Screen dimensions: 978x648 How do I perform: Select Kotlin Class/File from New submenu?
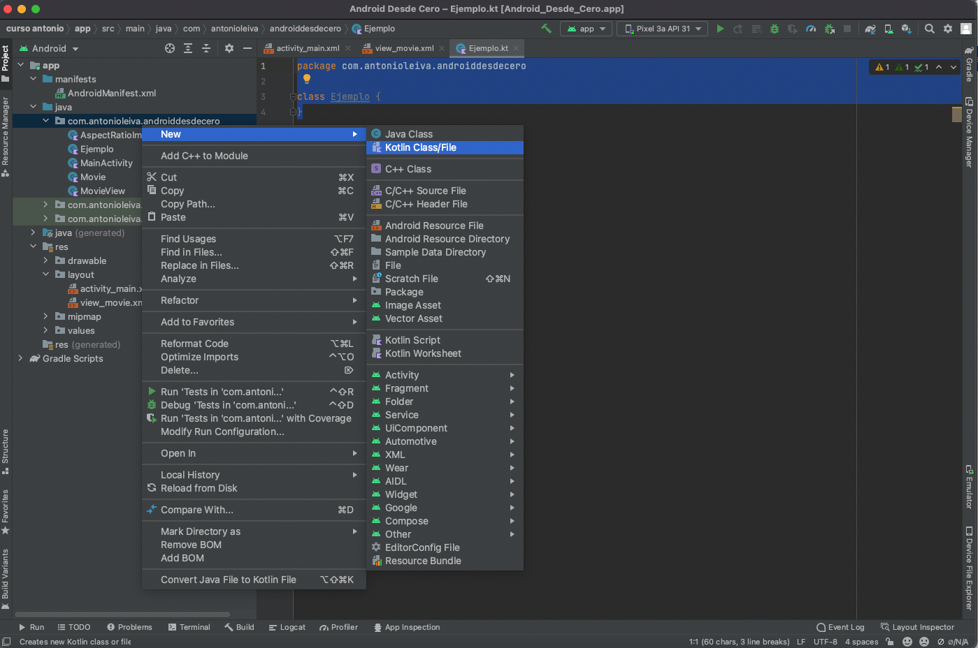[x=445, y=147]
